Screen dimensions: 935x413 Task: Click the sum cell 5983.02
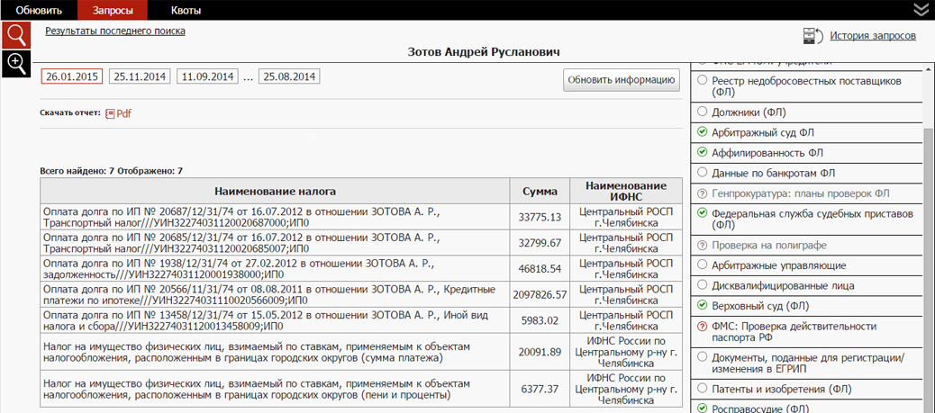[x=540, y=320]
